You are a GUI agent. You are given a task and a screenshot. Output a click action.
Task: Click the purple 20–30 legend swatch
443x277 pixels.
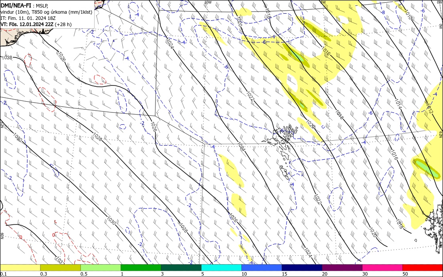[342, 268]
